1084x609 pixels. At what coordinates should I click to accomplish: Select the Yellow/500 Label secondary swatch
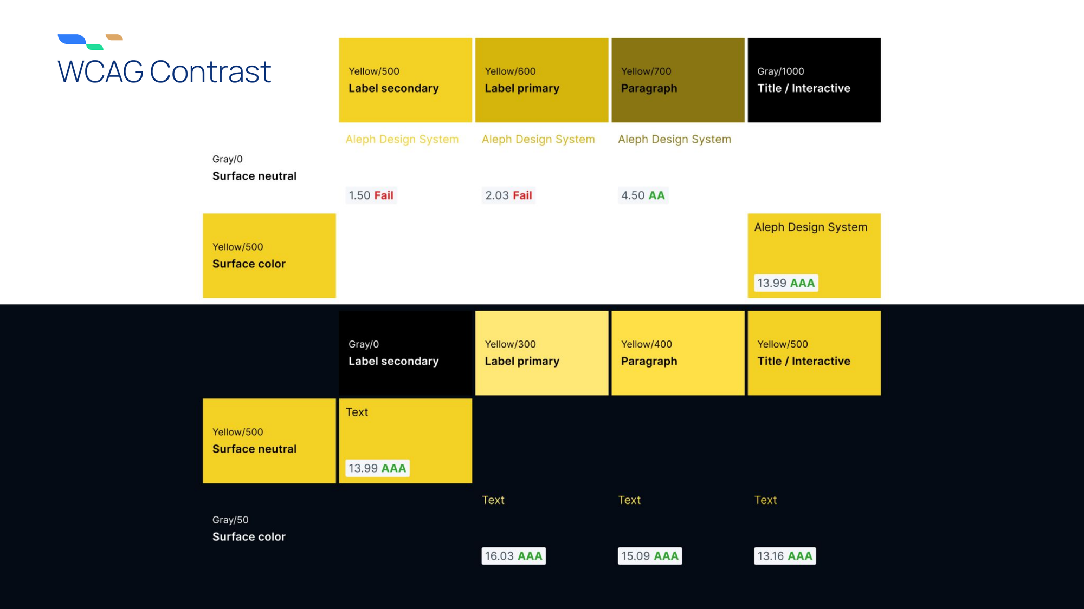[405, 80]
